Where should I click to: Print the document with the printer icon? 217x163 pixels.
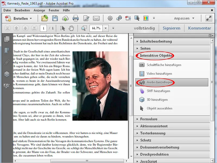click(76, 18)
